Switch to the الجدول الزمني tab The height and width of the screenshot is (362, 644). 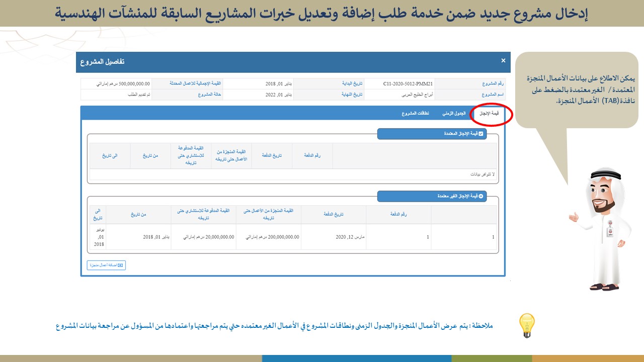[454, 114]
